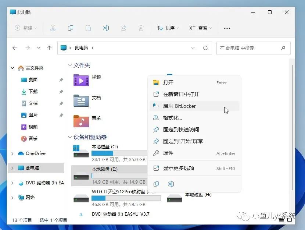Open 属性 from the context menu
Image resolution: width=305 pixels, height=230 pixels.
click(194, 153)
